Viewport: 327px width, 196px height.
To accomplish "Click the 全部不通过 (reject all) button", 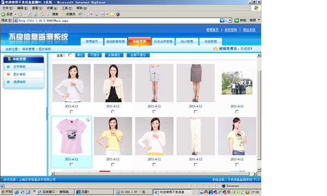I will (138, 55).
